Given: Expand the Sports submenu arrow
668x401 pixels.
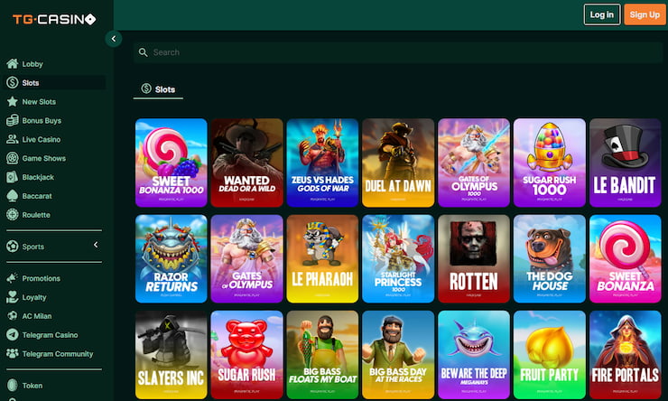Looking at the screenshot, I should 96,245.
